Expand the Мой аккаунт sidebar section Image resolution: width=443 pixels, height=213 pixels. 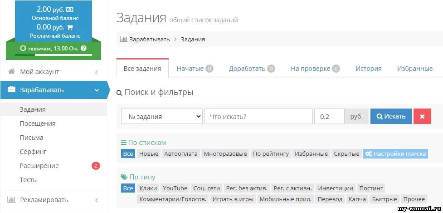point(97,72)
